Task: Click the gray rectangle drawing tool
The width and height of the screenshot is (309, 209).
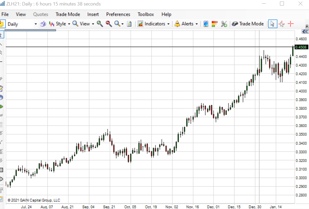Action: point(1,170)
